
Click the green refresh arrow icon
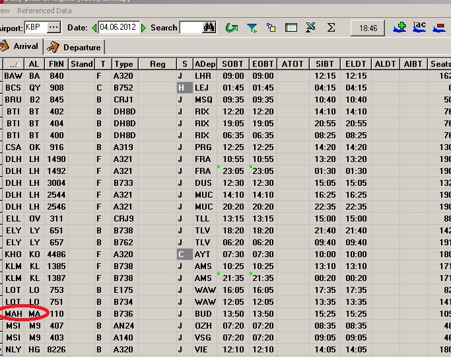coord(231,28)
